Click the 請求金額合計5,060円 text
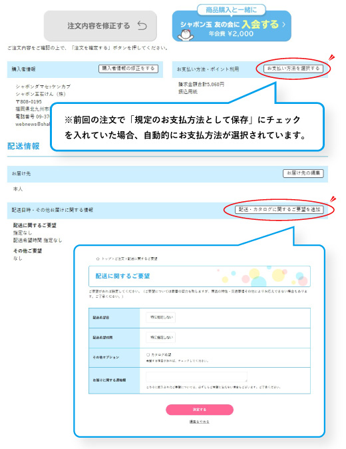The height and width of the screenshot is (449, 346). point(202,84)
